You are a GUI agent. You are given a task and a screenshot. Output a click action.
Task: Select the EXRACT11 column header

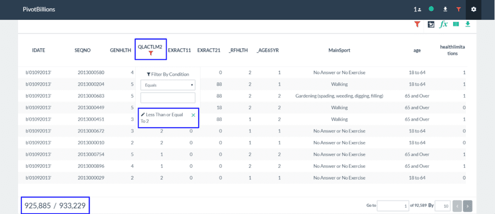pos(179,50)
